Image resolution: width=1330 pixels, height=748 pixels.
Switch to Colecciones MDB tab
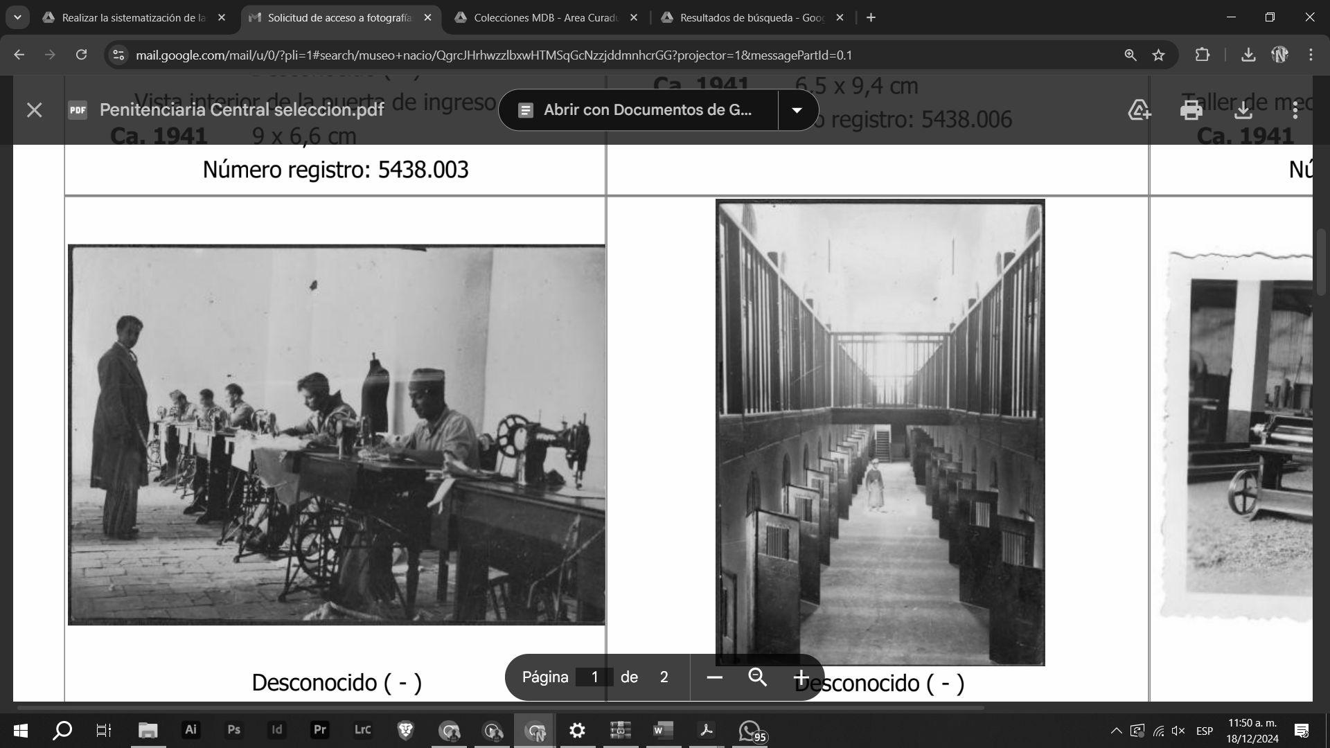pyautogui.click(x=546, y=18)
